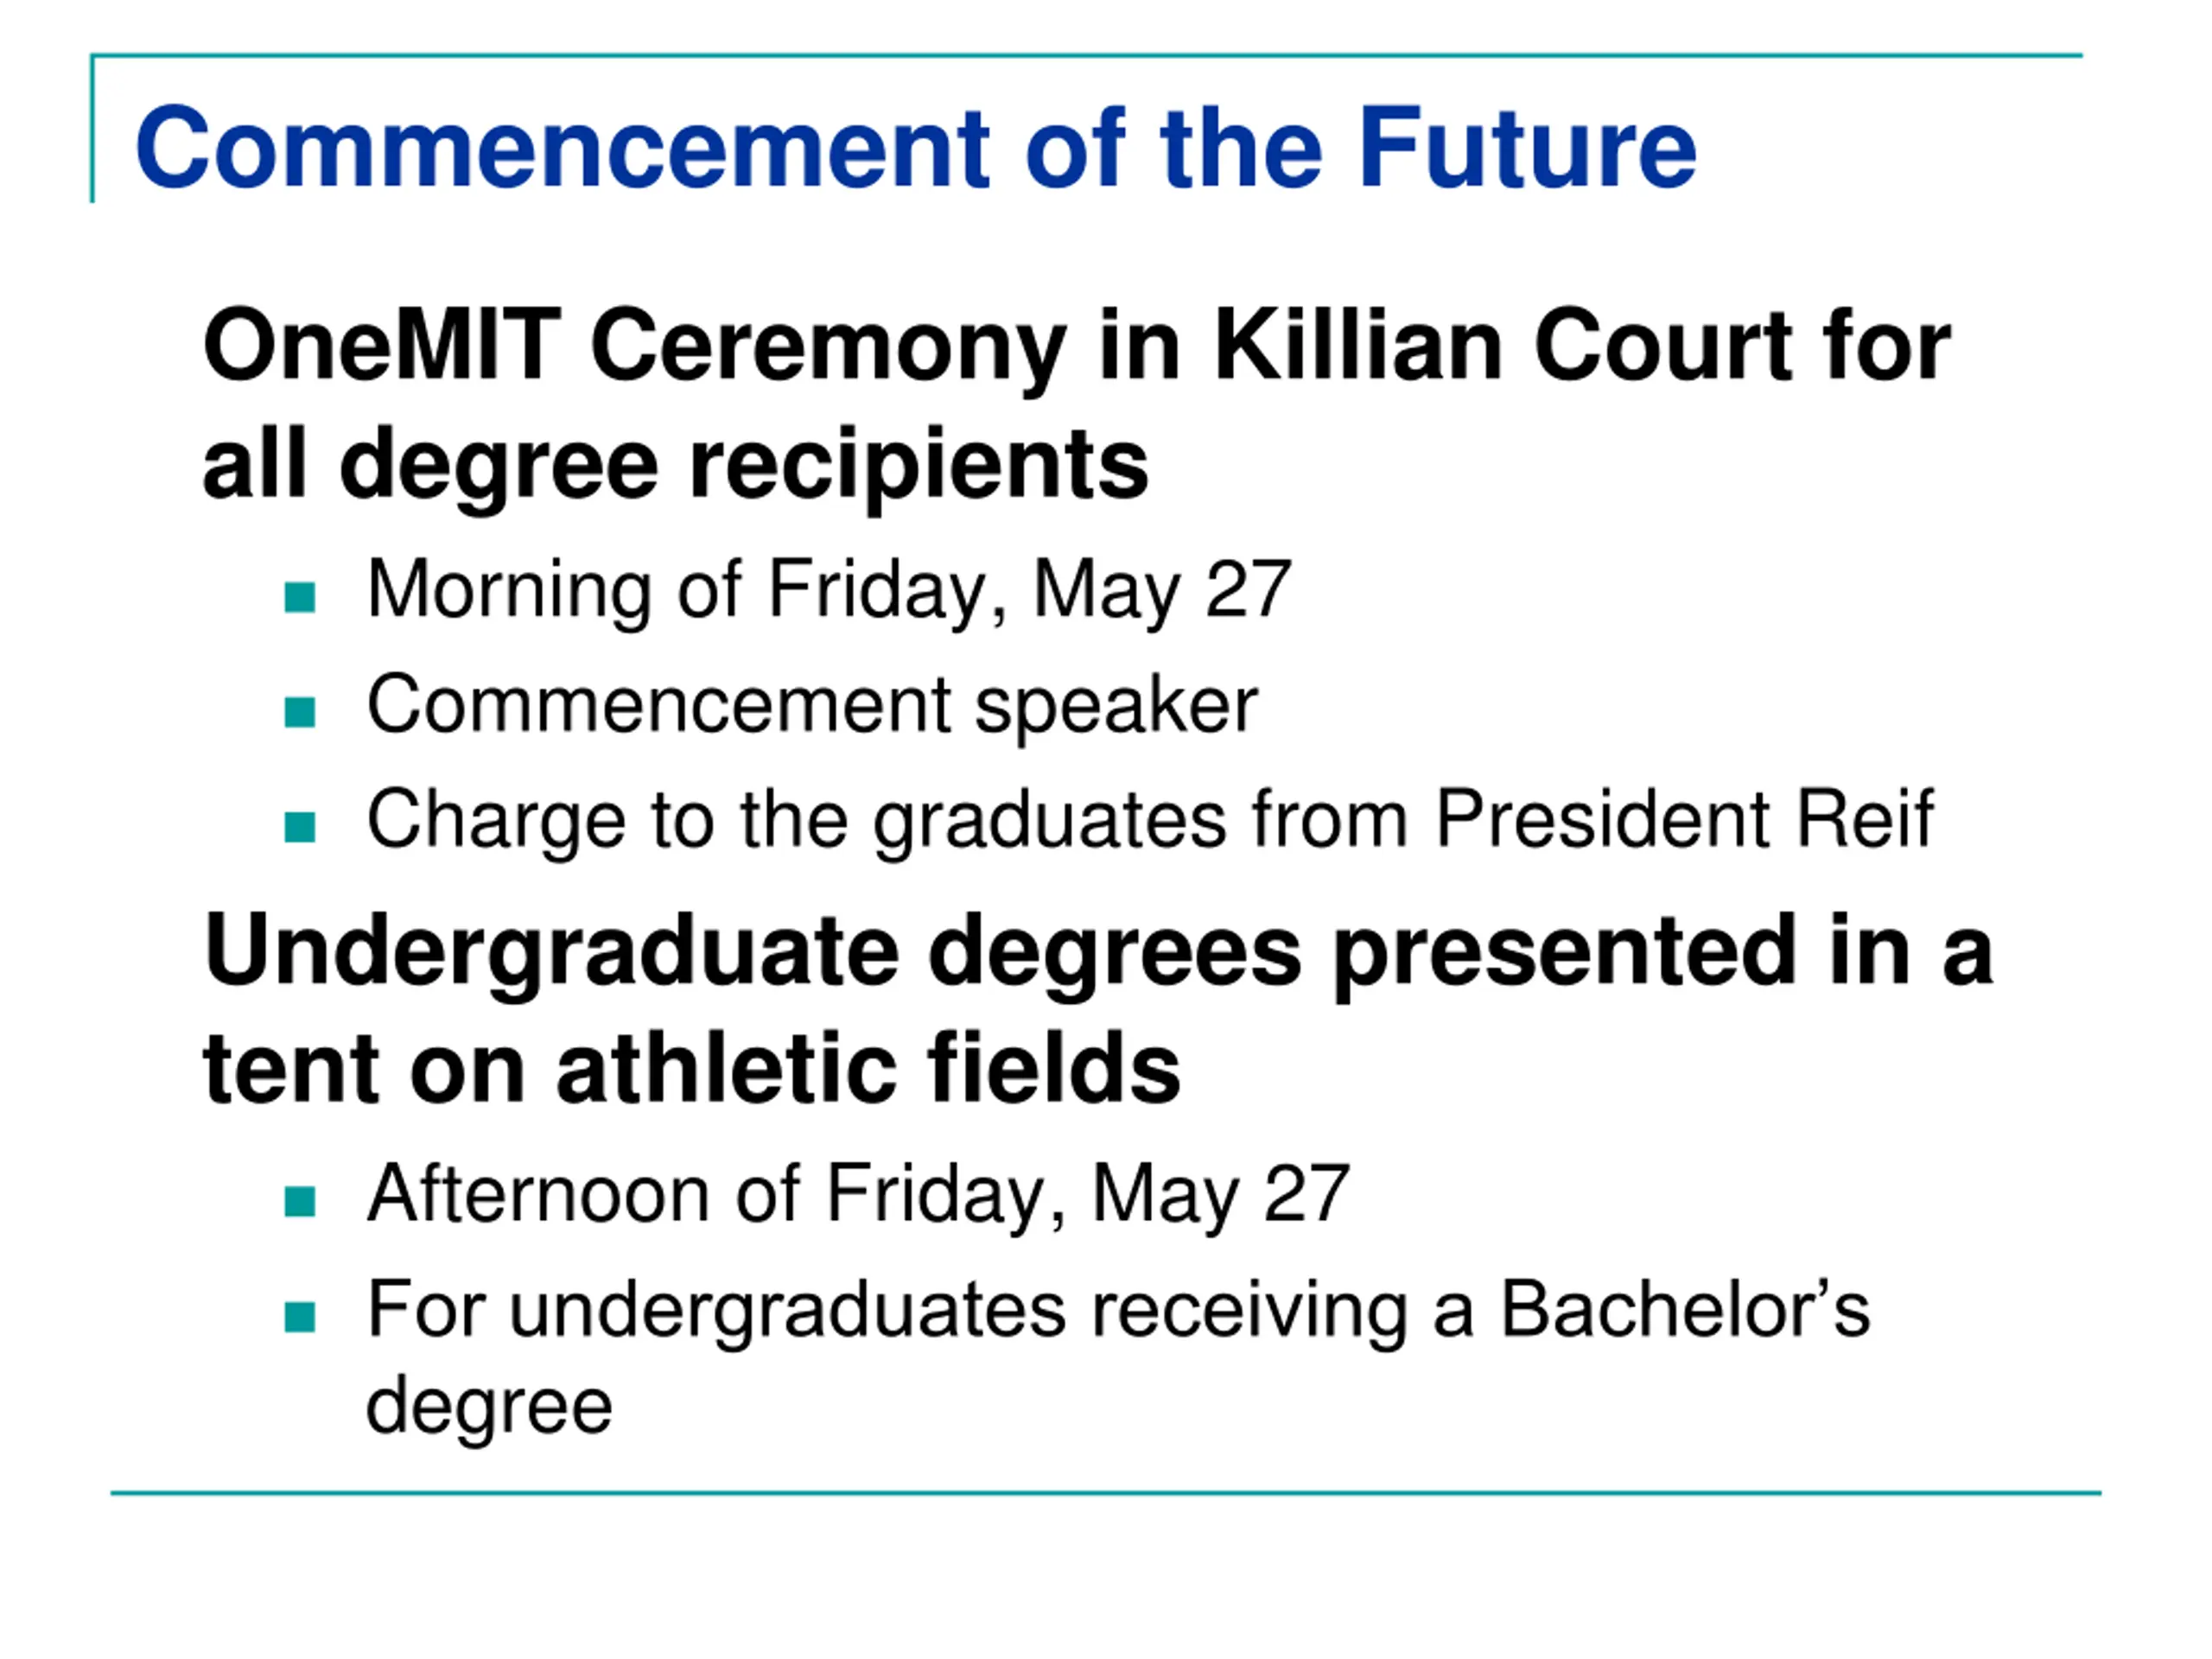2212x1659 pixels.
Task: Click the bullet beside For undergraduates receiving
Action: tap(300, 1317)
